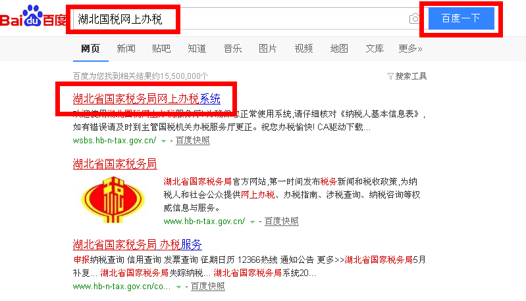Open 湖北省国家税务局 办税服务 result link
This screenshot has width=526, height=301.
click(x=137, y=244)
